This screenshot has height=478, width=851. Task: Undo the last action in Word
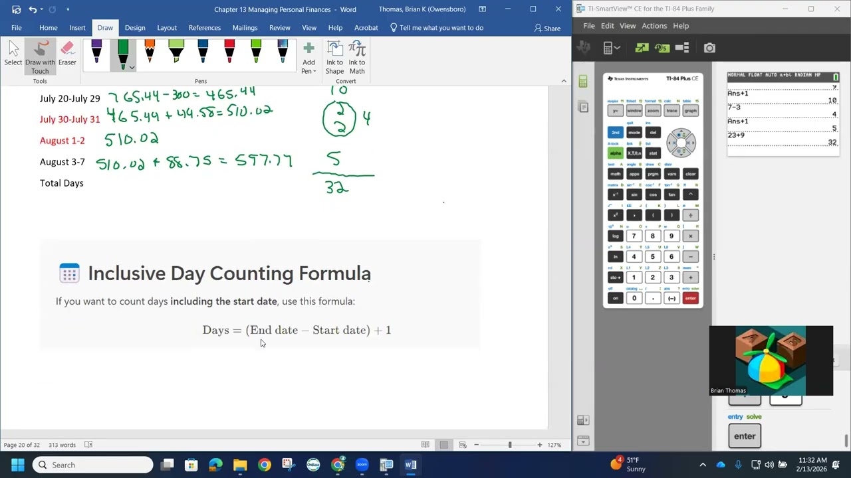point(33,9)
